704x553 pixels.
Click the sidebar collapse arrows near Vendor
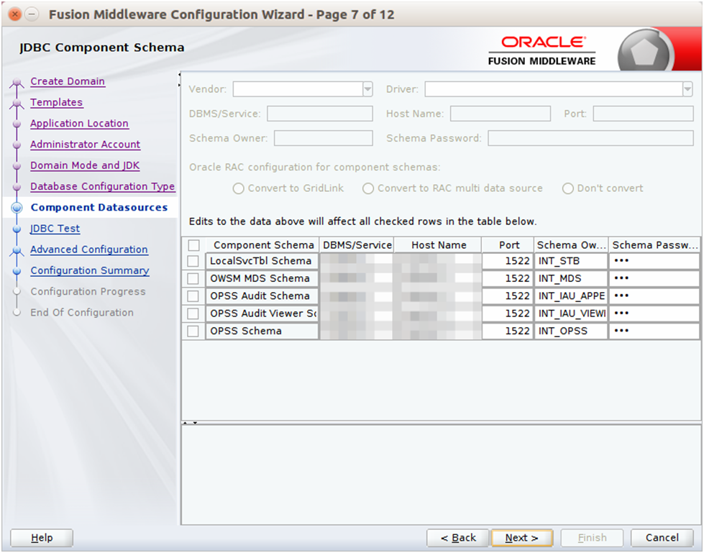click(179, 79)
